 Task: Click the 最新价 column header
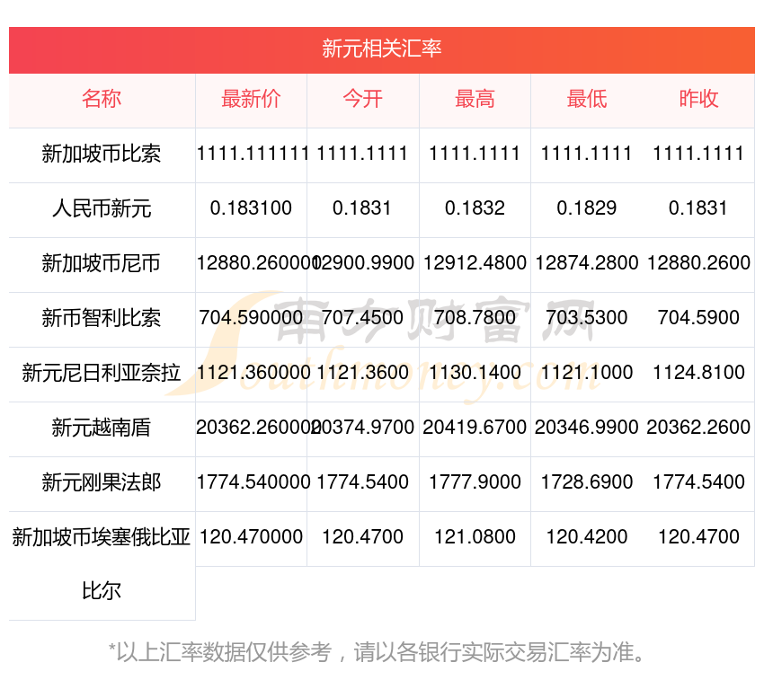(x=251, y=99)
